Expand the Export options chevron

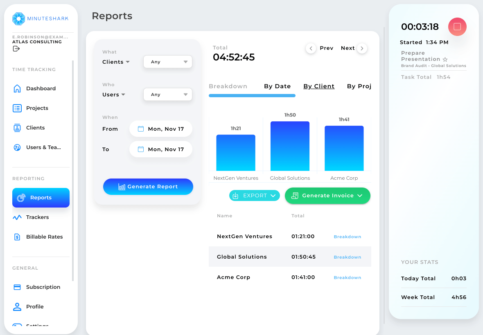click(273, 195)
